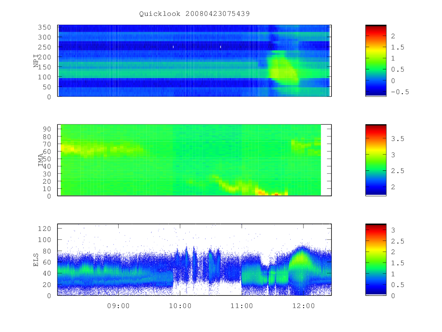Click the 12:00 time axis label

[x=303, y=306]
